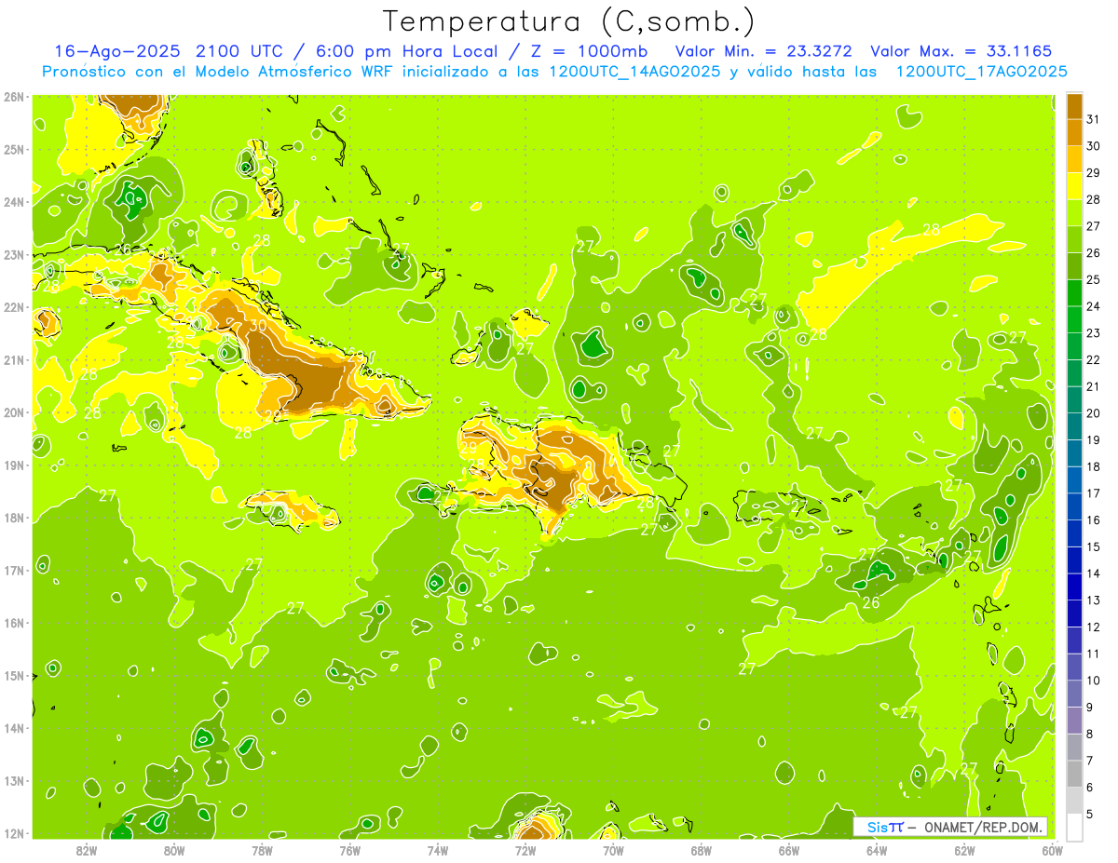Click the 'Temperatura (C,somb.)' chart title
The image size is (1118, 863).
tap(568, 21)
